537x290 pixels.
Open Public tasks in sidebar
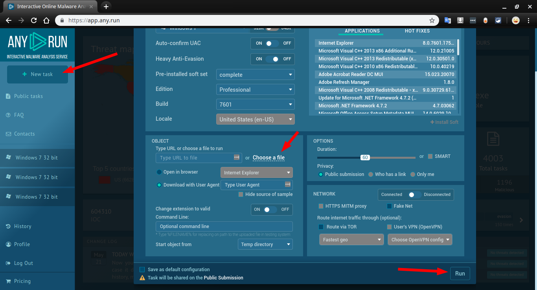[x=28, y=96]
